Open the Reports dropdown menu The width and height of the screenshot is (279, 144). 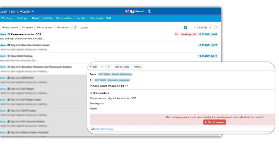[82, 18]
